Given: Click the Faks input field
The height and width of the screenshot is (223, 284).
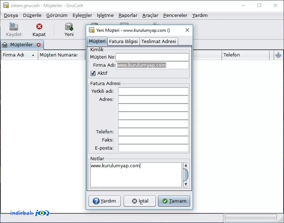Looking at the screenshot, I should [153, 140].
